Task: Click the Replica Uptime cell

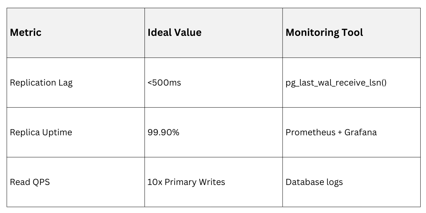Action: click(41, 132)
